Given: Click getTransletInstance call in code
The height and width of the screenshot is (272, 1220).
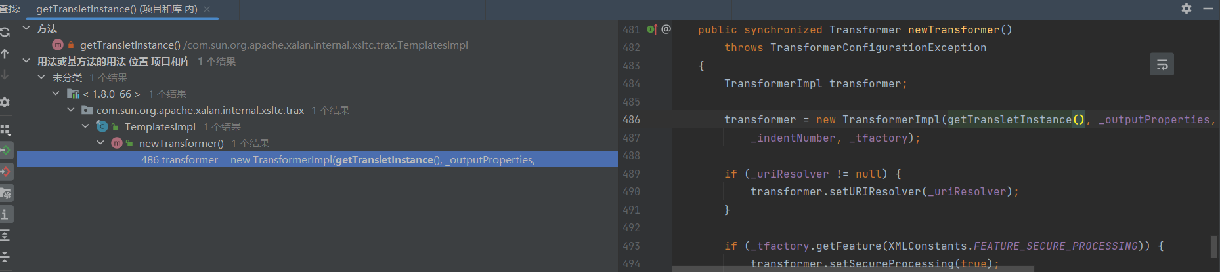Looking at the screenshot, I should (x=1009, y=119).
